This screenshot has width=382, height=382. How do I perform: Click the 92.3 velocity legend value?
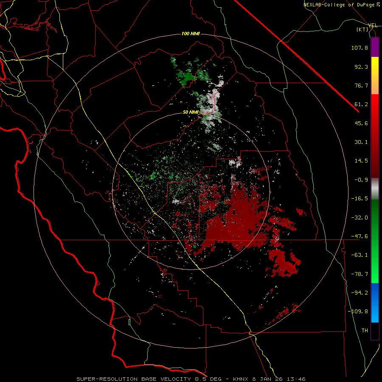[361, 67]
